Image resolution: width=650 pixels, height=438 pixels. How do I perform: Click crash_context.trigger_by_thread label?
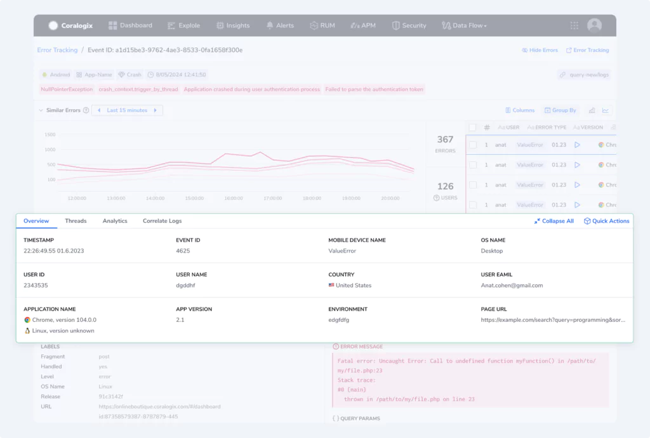point(138,89)
